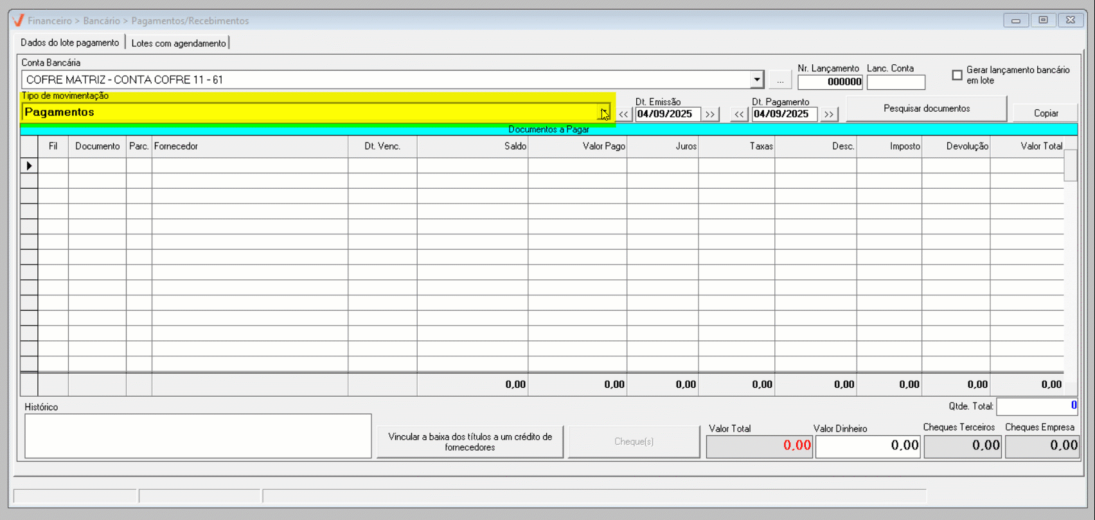Click the Histórico text area
This screenshot has height=520, width=1095.
pos(198,436)
